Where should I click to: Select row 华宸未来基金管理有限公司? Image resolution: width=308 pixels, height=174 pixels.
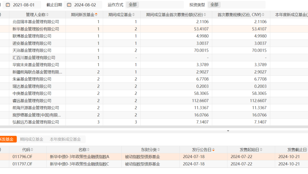coord(154,65)
